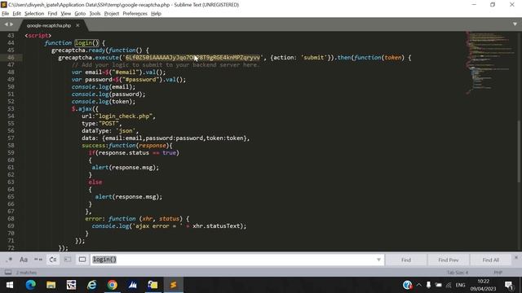Click Sublime Text icon in taskbar
The height and width of the screenshot is (293, 522).
pos(174,285)
